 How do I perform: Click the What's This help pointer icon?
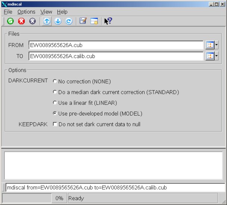click(x=108, y=21)
